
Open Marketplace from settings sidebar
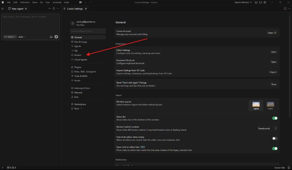[88, 104]
